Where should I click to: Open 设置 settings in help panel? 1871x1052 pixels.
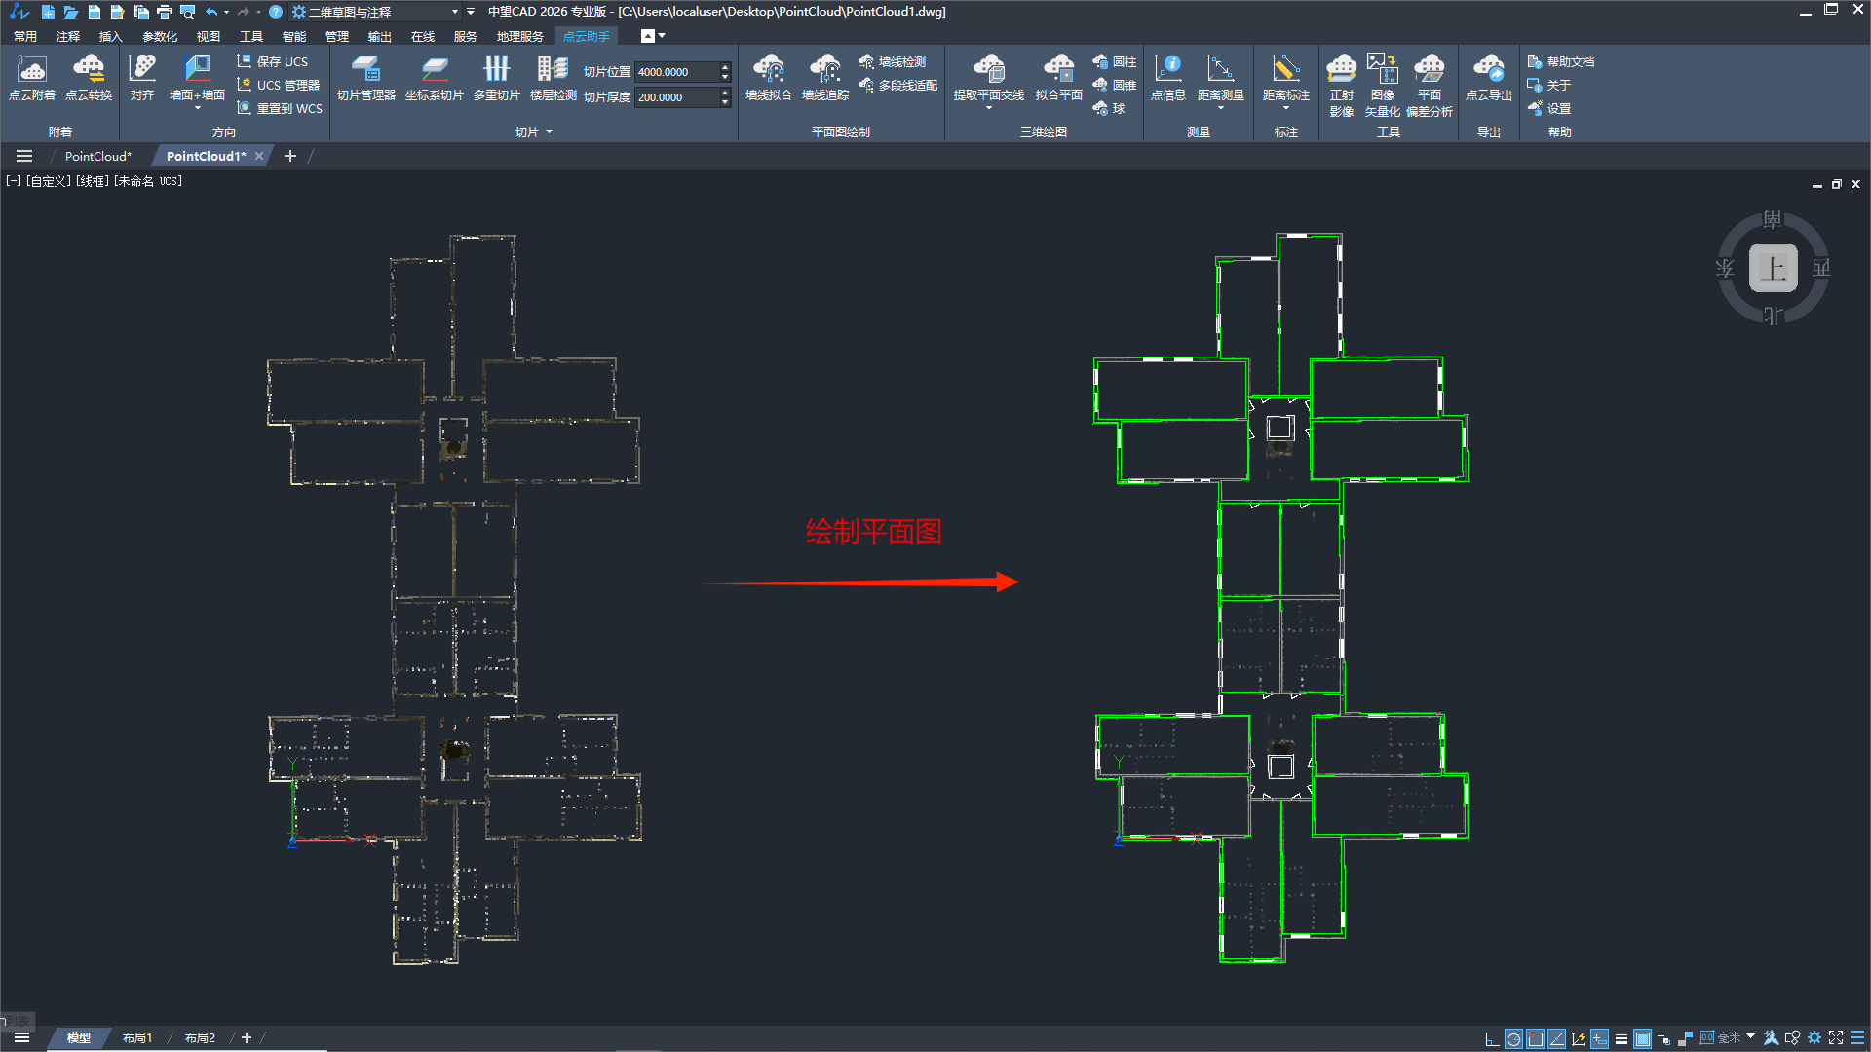[1548, 109]
